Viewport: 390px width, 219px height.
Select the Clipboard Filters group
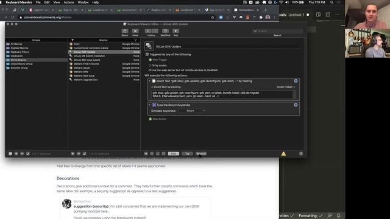[37, 52]
